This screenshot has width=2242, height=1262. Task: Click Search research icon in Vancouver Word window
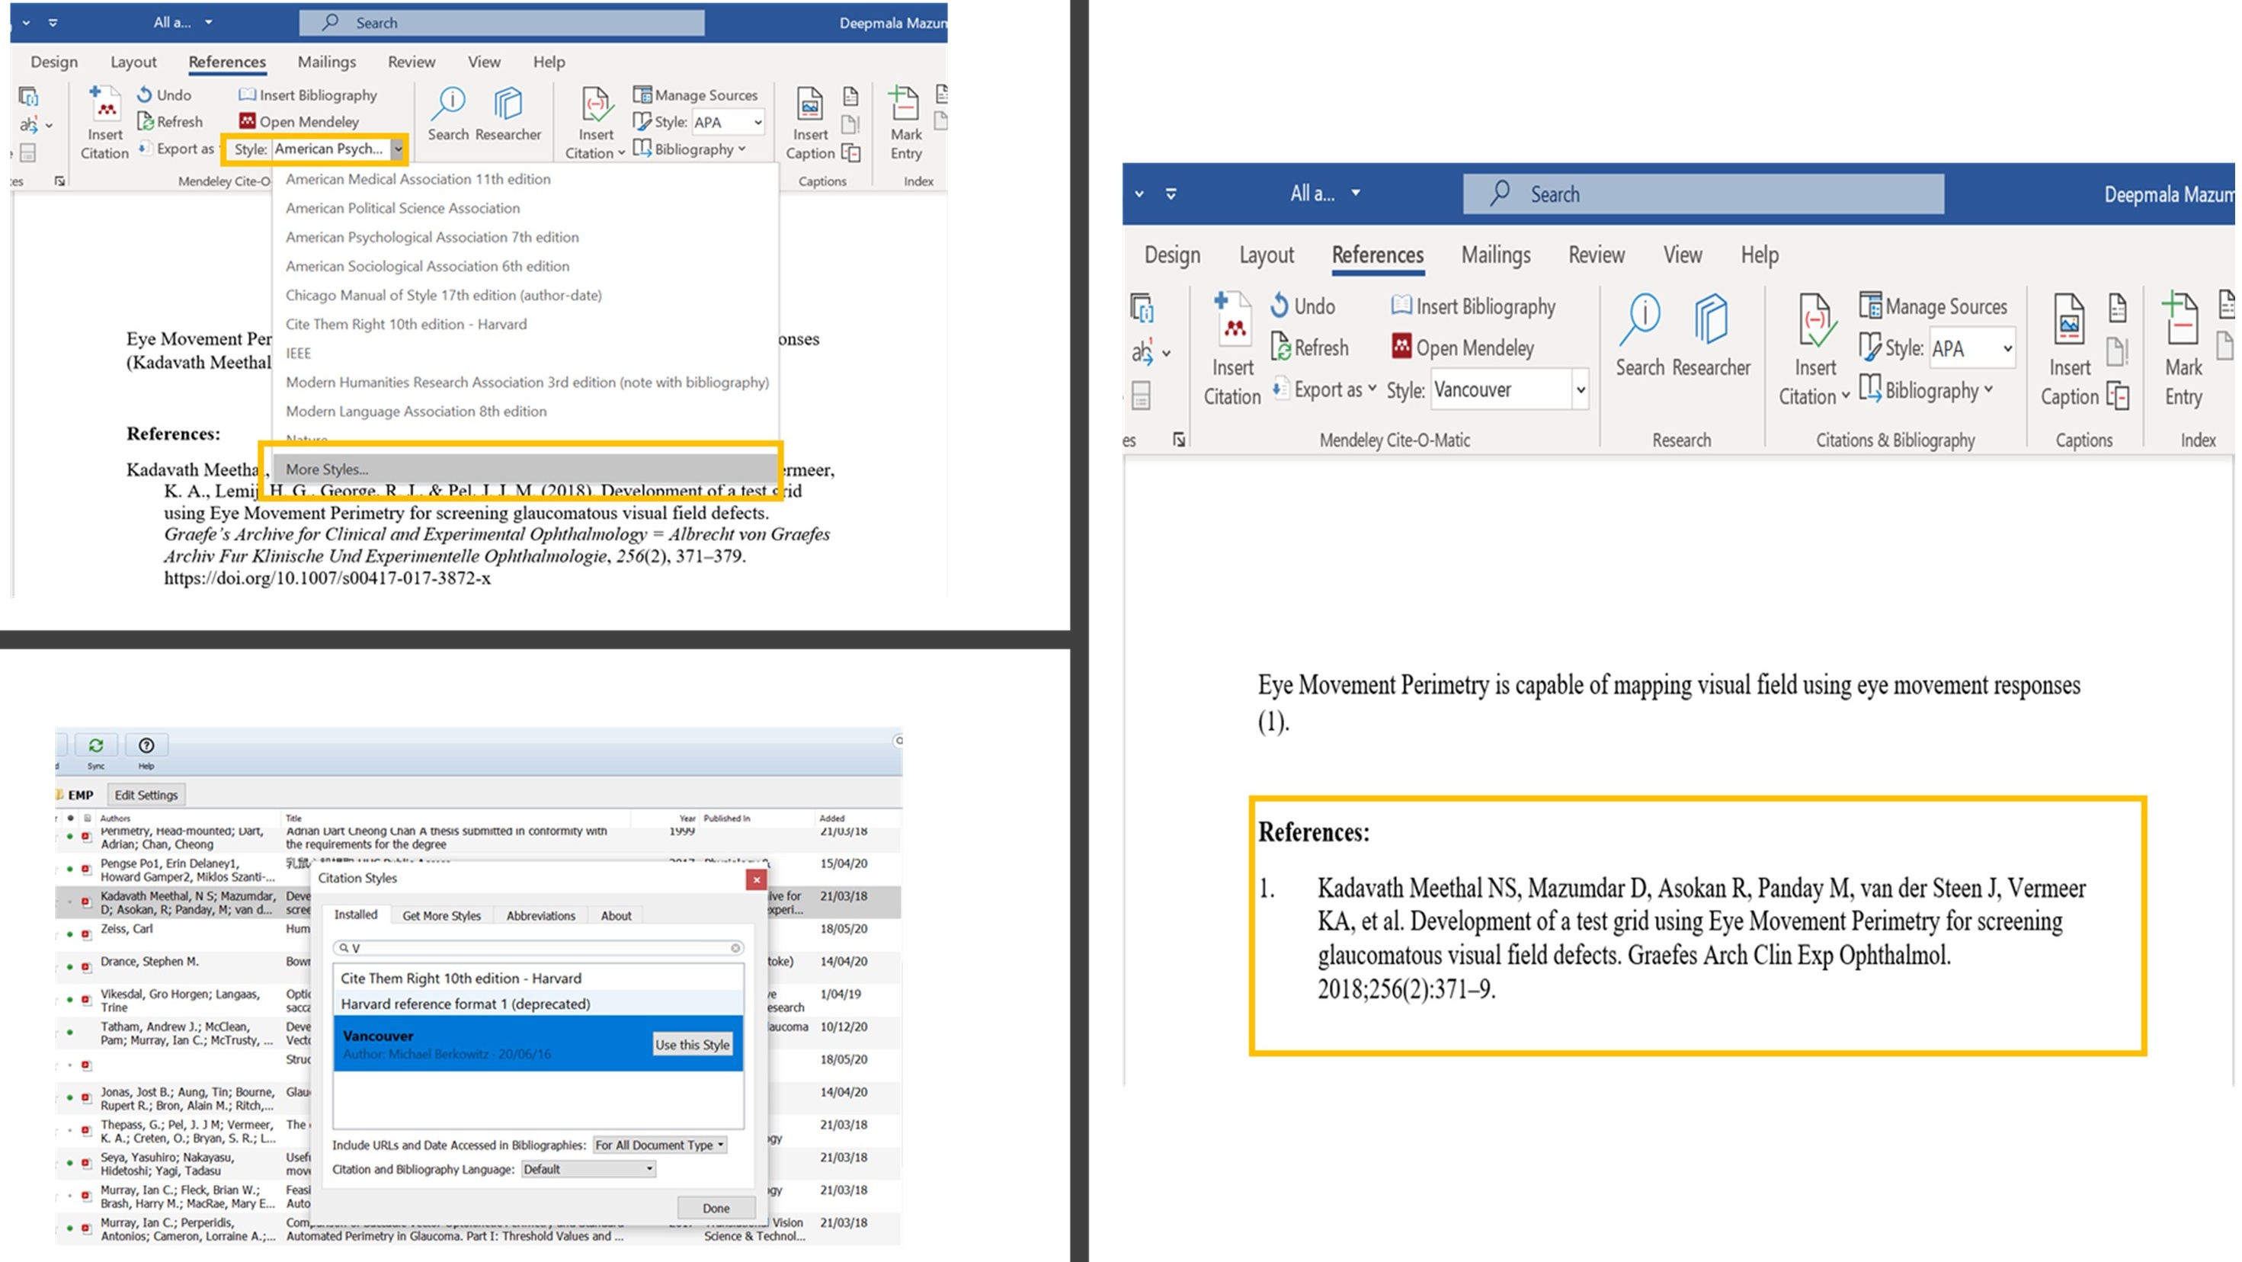(1641, 320)
